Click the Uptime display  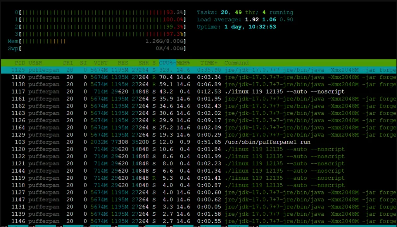click(x=236, y=27)
